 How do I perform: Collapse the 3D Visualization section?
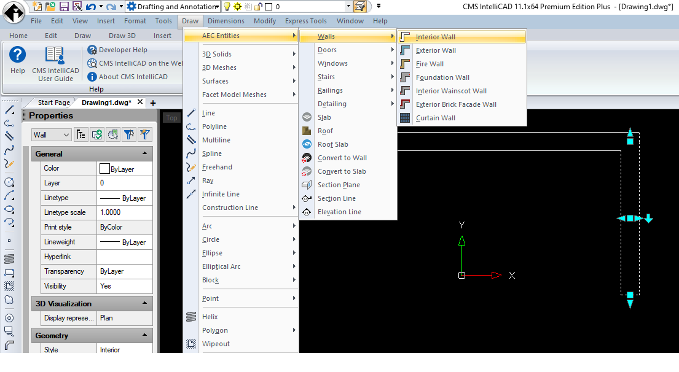[144, 303]
